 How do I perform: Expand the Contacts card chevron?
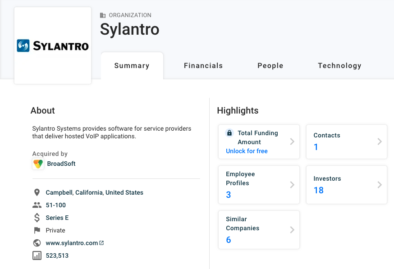[x=380, y=141]
